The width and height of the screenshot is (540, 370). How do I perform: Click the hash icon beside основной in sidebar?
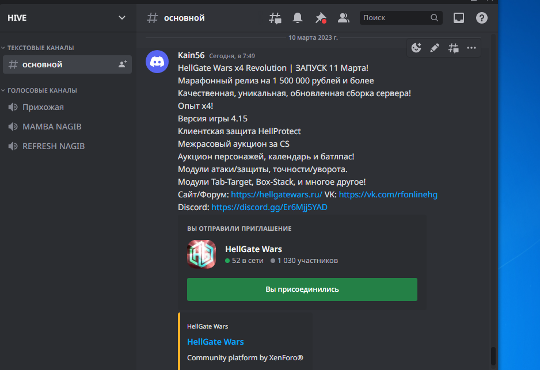pyautogui.click(x=13, y=64)
